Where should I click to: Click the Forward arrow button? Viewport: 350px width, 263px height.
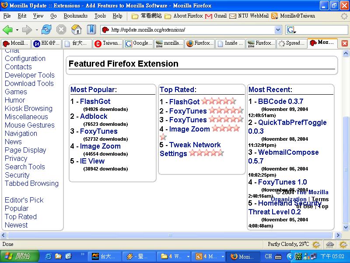[x=27, y=29]
